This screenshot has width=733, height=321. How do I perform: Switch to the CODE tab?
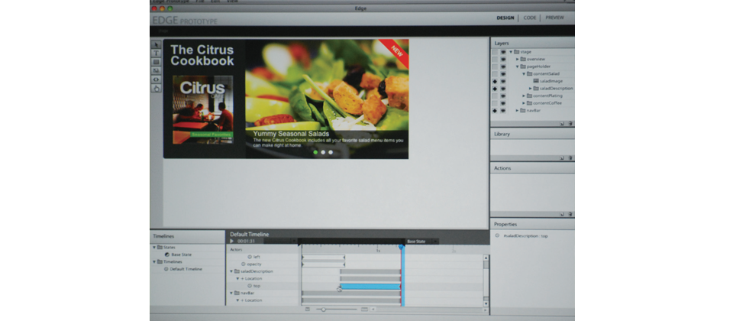(x=530, y=18)
